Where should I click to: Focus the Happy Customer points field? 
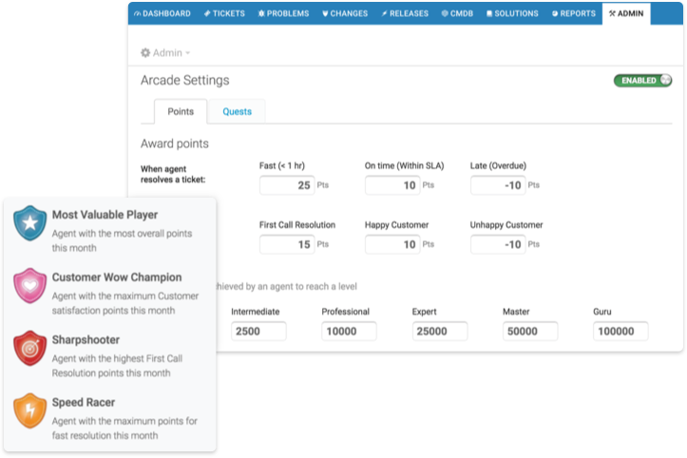click(391, 244)
